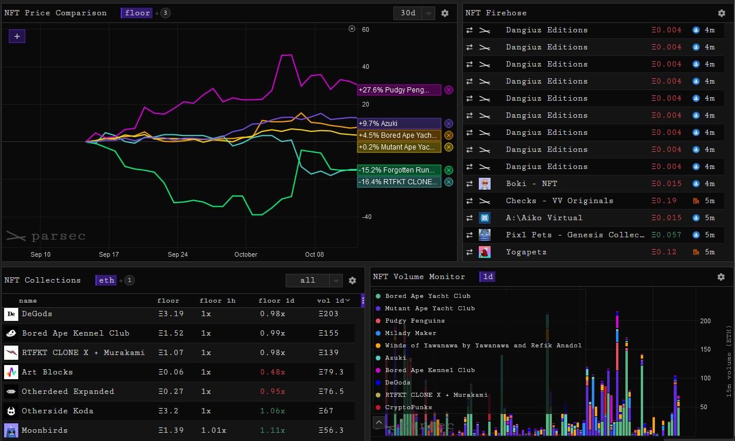
Task: Click the -15.2% Forgotten Runes chart label
Action: pyautogui.click(x=399, y=170)
